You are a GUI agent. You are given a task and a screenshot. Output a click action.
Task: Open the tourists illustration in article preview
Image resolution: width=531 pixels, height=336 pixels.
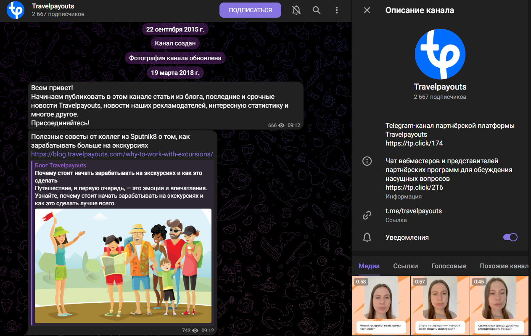(123, 266)
